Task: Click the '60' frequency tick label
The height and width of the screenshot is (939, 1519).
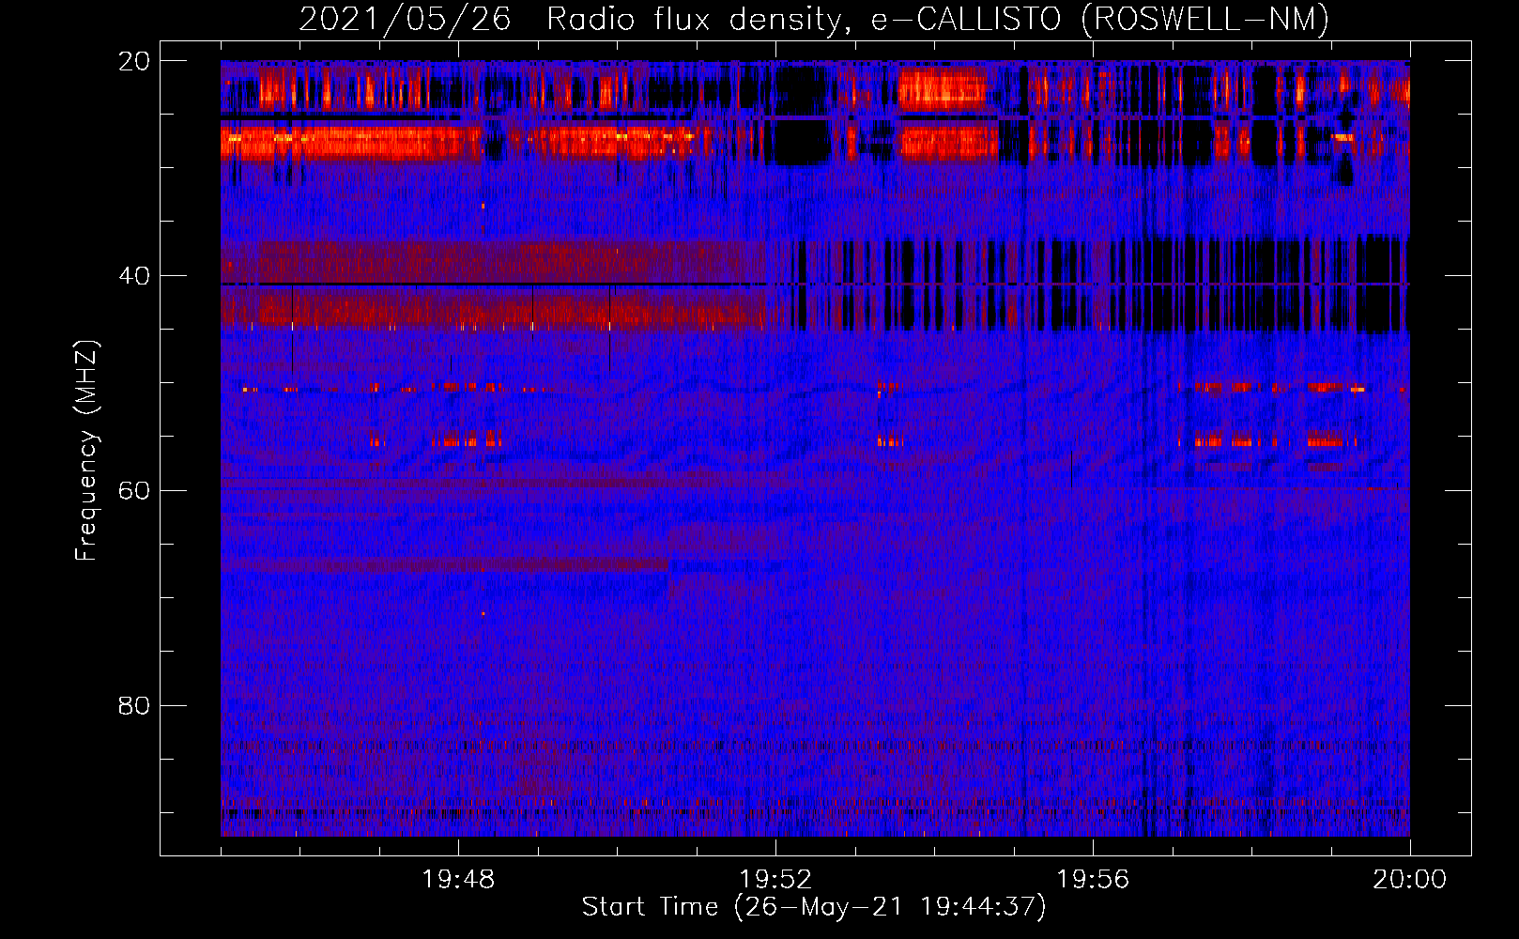Action: pyautogui.click(x=134, y=491)
